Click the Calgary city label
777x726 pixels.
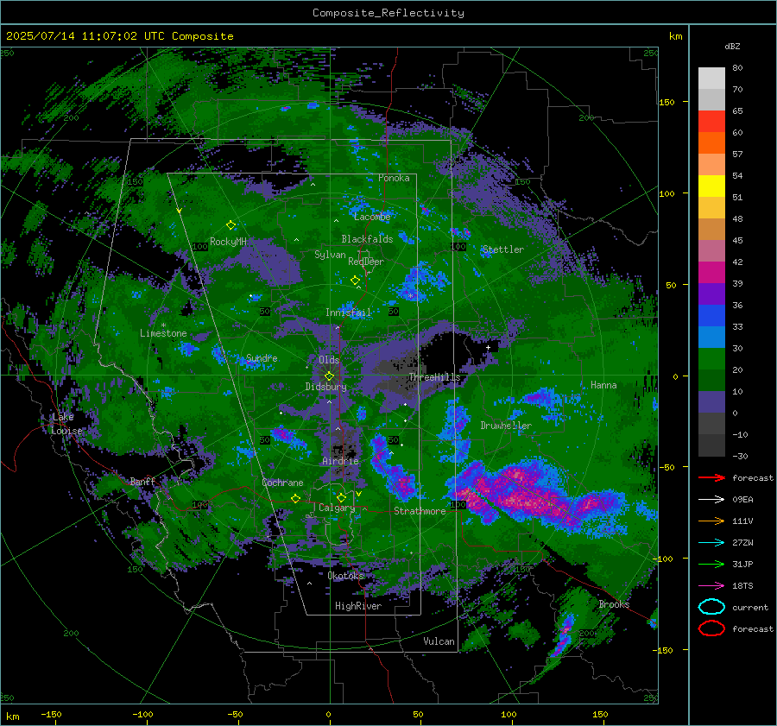coord(337,508)
